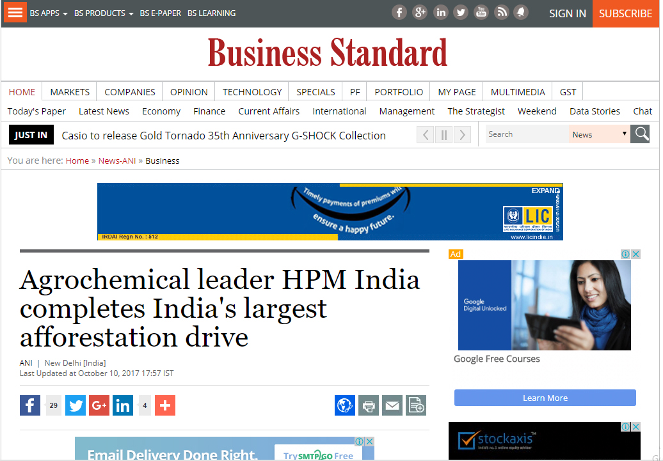Open BS E-PAPER link
The image size is (663, 461).
[160, 13]
